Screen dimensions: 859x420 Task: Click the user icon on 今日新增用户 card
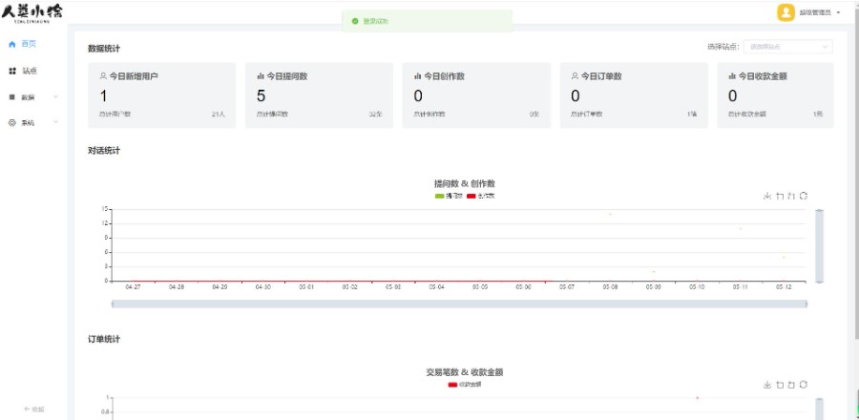(103, 76)
